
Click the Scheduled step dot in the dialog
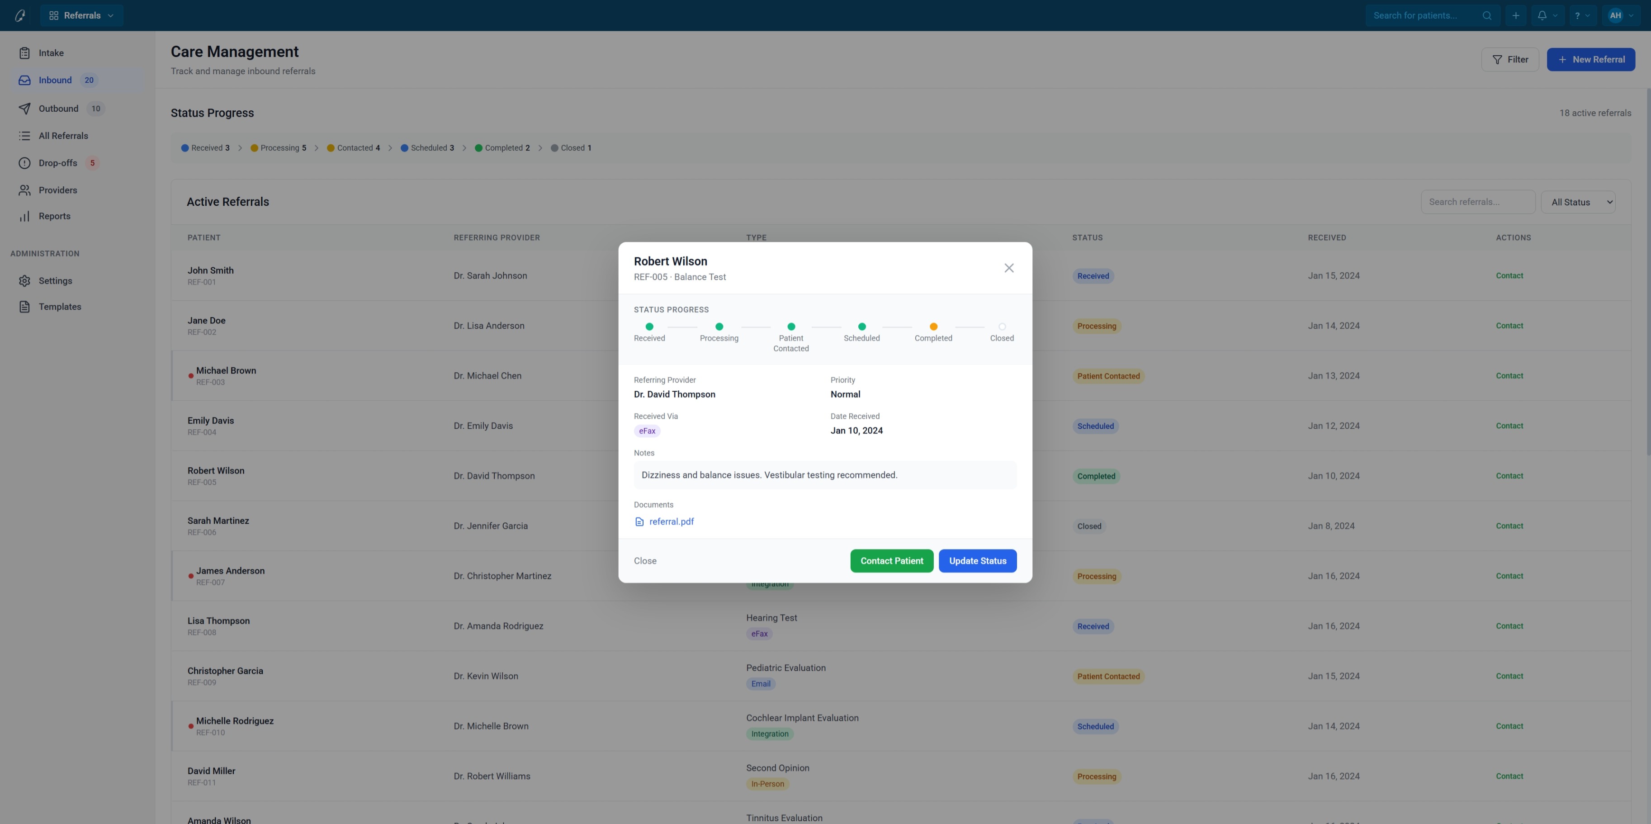coord(862,327)
